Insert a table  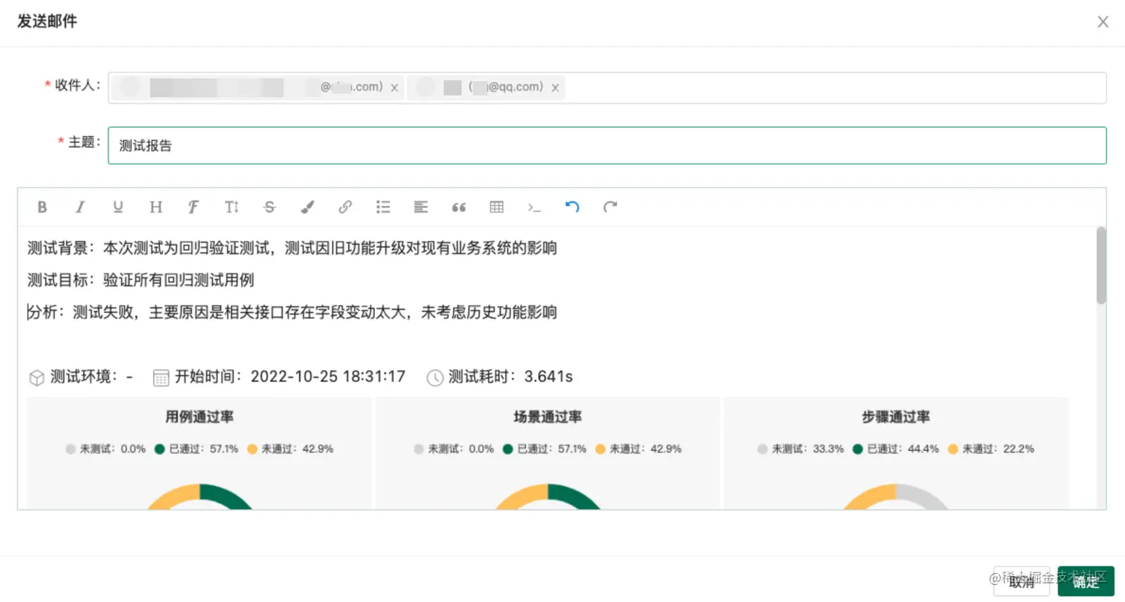[x=497, y=207]
